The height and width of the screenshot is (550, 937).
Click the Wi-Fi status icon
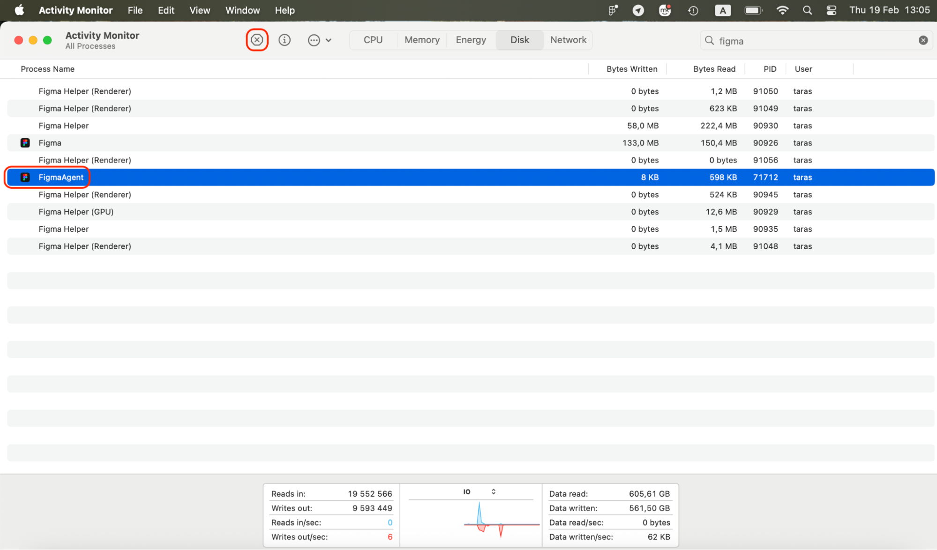[x=782, y=10]
